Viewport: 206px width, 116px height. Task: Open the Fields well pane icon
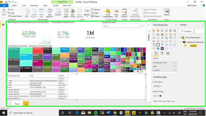[x=156, y=54]
